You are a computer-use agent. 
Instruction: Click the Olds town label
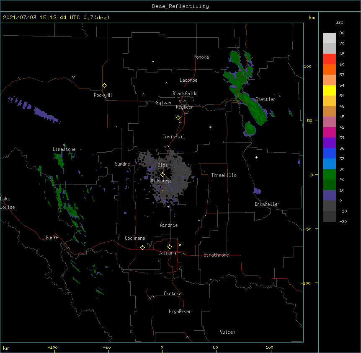click(162, 165)
